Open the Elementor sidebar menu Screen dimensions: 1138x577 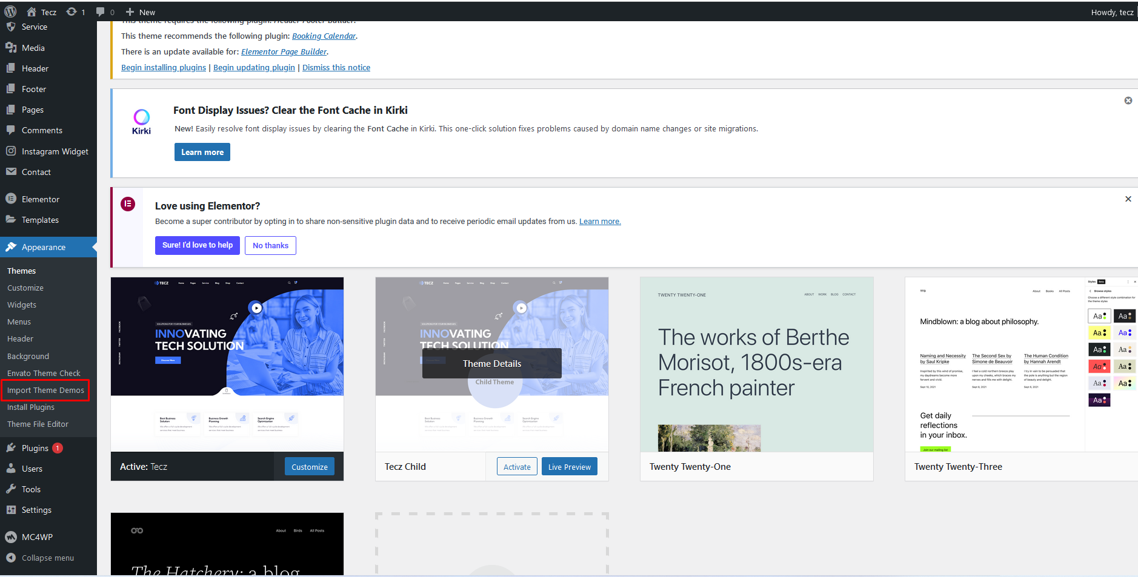click(40, 199)
